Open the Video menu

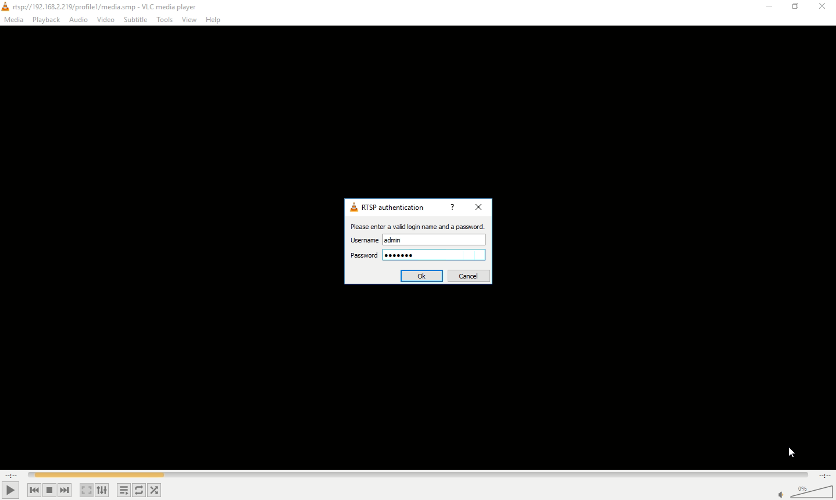(106, 20)
